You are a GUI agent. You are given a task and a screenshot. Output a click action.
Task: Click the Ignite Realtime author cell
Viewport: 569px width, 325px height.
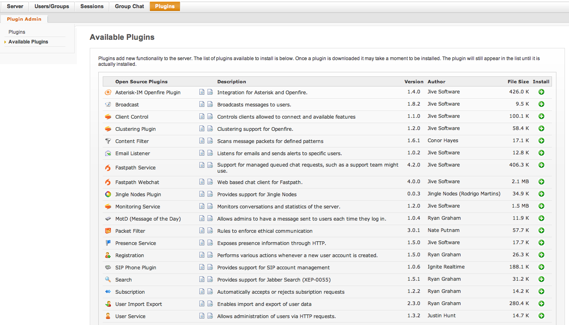tap(446, 267)
